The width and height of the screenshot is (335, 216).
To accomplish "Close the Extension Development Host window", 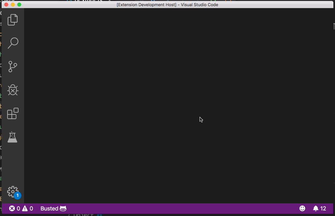I will pos(6,5).
